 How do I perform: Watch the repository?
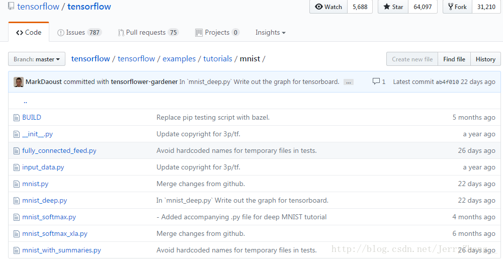(328, 7)
